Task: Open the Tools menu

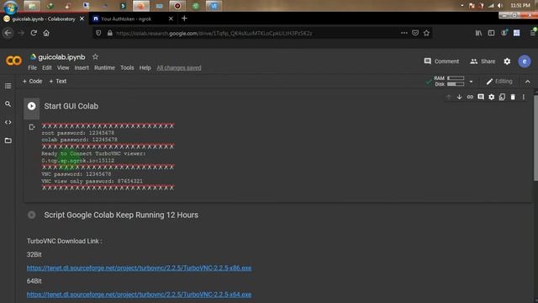Action: pos(127,67)
